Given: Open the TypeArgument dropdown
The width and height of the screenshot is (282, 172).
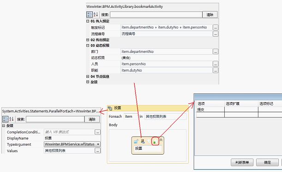Looking at the screenshot, I should pyautogui.click(x=98, y=144).
